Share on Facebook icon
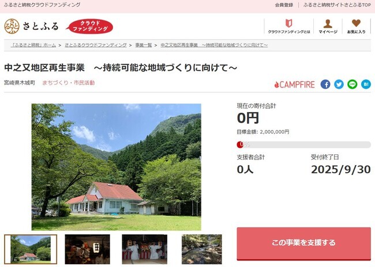Screen dimensions: 375x267 tap(325, 84)
